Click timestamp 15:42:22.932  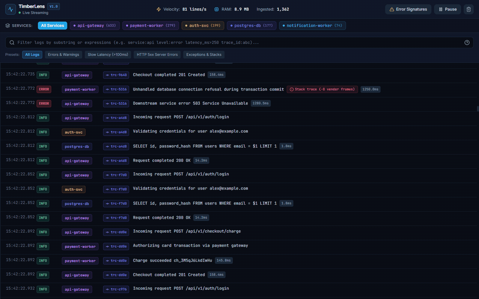(20, 289)
